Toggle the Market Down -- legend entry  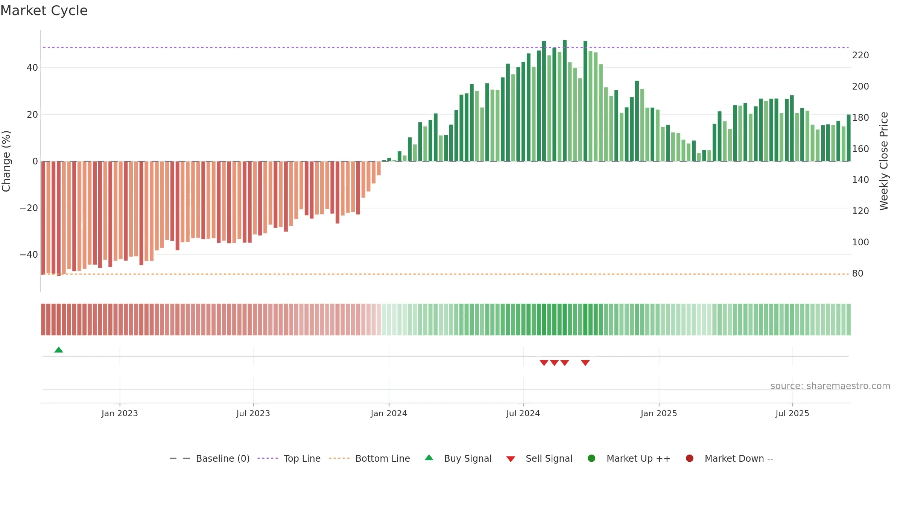(x=730, y=458)
